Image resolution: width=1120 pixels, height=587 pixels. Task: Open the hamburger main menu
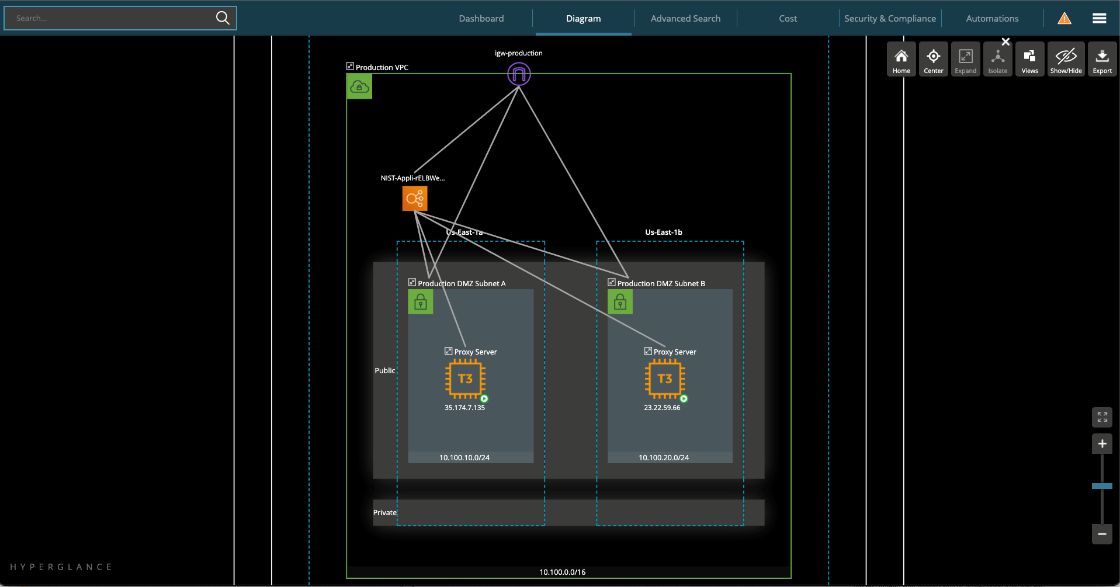[1099, 19]
